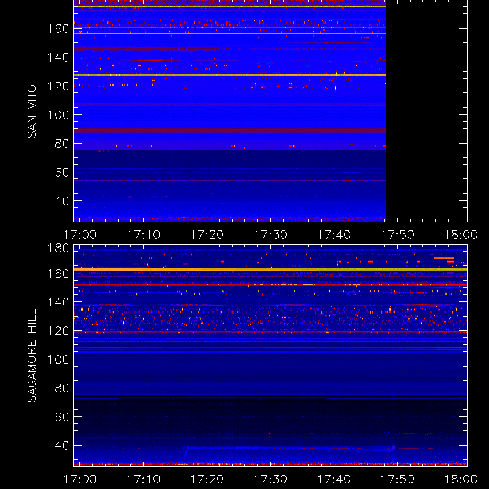Pick the 60 tick label on Sagamore Hill axis

pyautogui.click(x=62, y=417)
